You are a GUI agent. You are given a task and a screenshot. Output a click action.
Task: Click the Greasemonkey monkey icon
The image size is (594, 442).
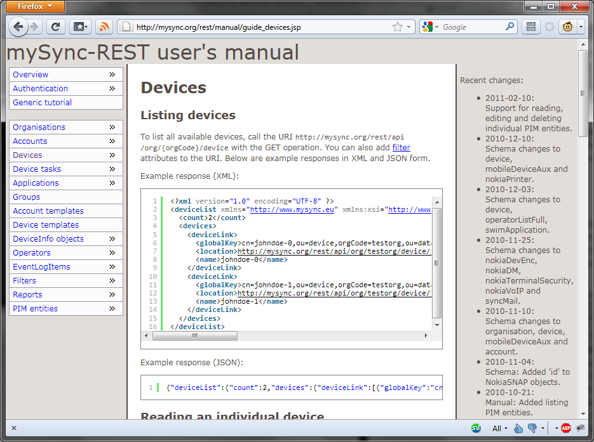567,27
